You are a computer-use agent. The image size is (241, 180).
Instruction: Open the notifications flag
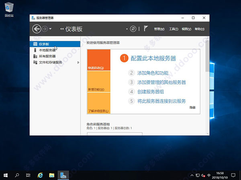[x=145, y=28]
